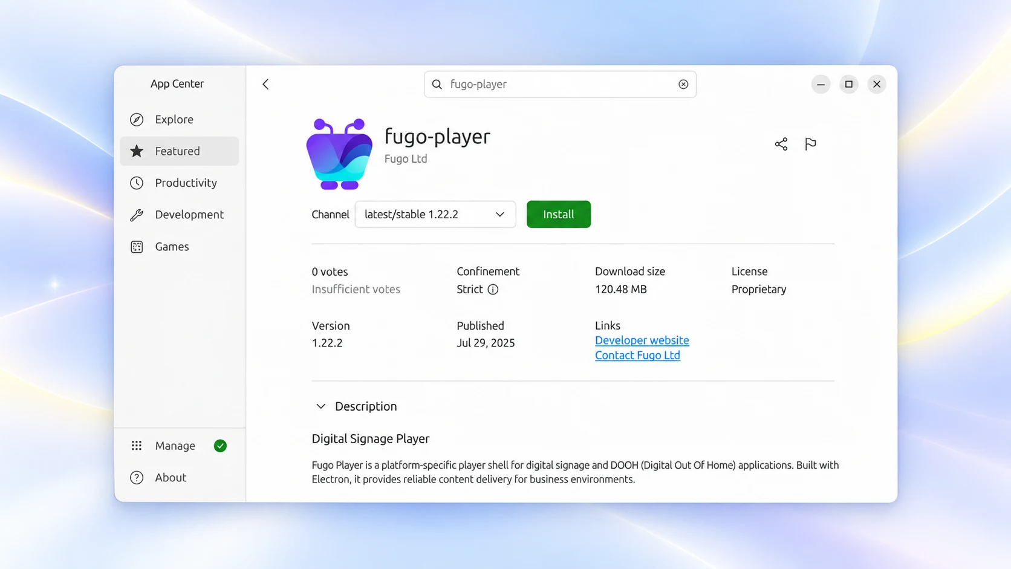Open Manage installed apps
Image resolution: width=1011 pixels, height=569 pixels.
point(180,446)
